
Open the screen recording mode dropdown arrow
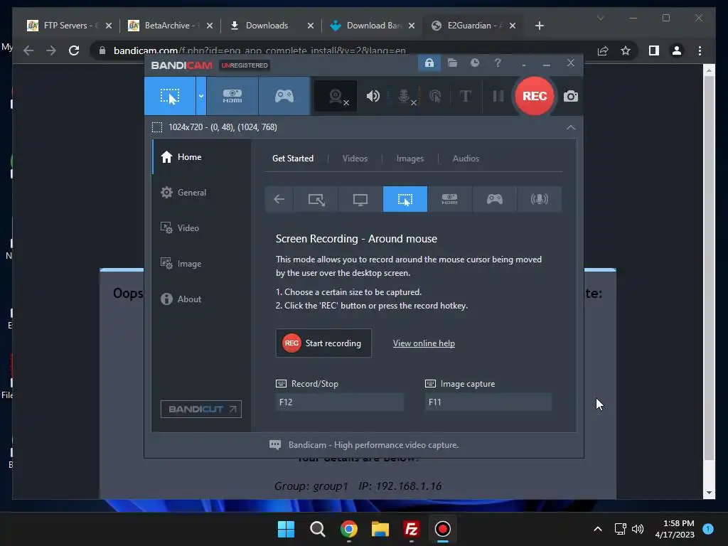click(x=201, y=96)
